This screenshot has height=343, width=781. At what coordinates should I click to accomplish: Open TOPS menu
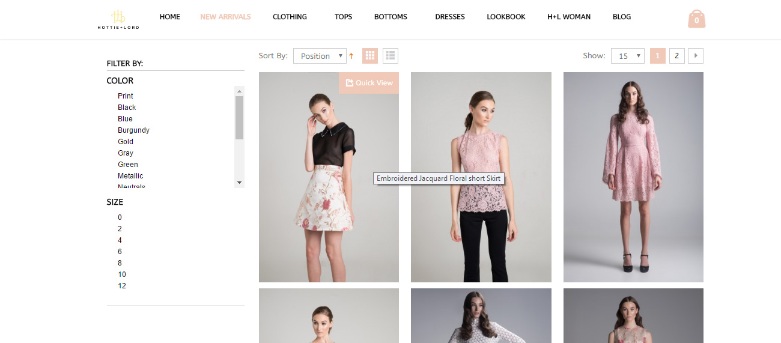point(344,17)
